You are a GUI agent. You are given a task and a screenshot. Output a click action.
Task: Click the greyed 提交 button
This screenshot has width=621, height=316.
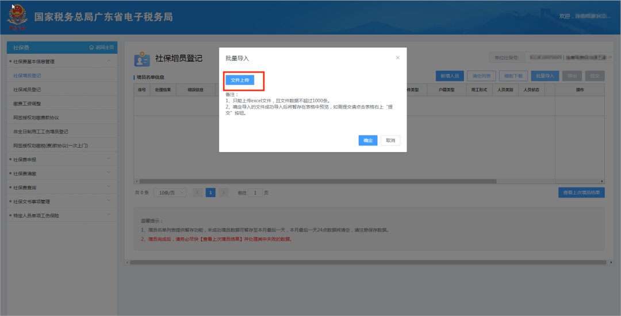pos(595,76)
